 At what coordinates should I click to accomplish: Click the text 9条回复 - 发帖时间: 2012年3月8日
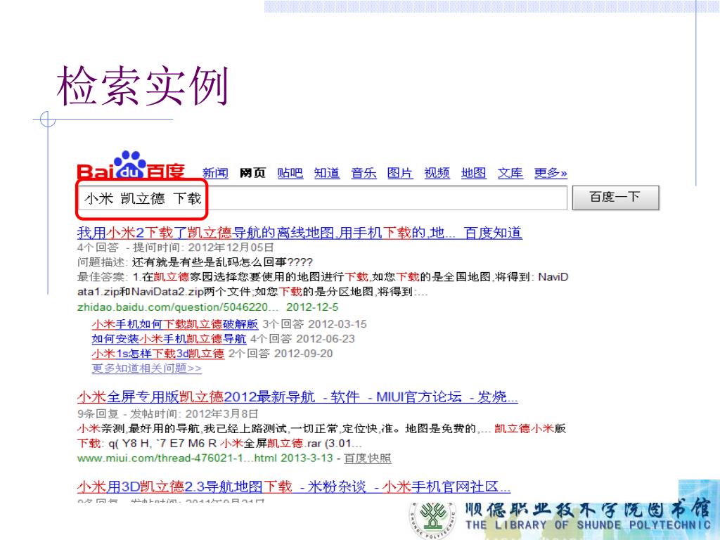click(167, 413)
